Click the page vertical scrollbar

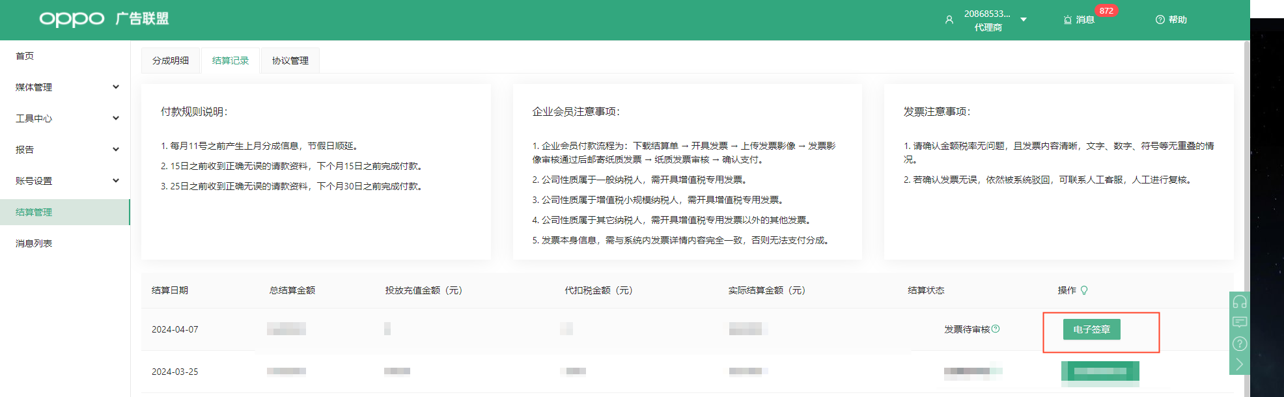[1246, 195]
